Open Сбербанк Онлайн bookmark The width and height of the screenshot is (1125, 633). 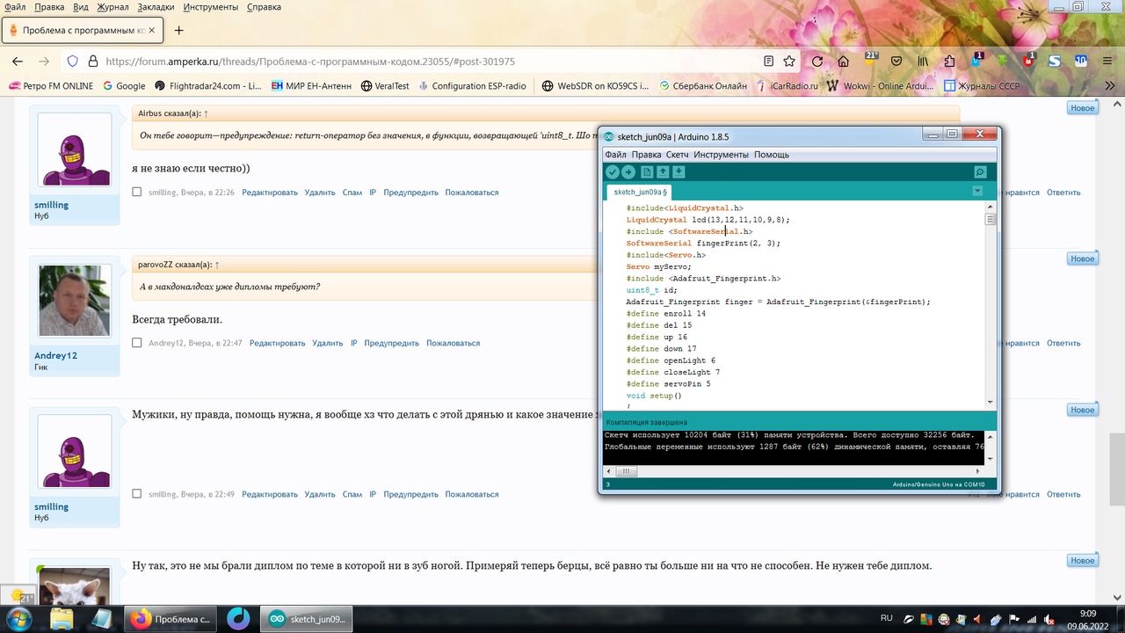pyautogui.click(x=701, y=86)
